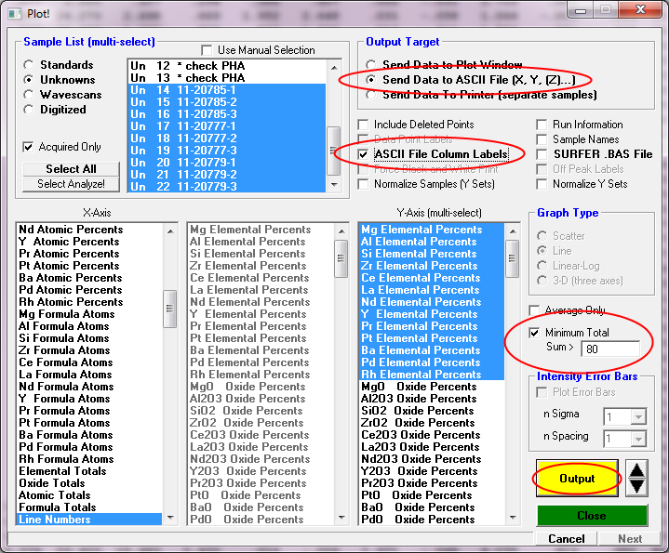Image resolution: width=669 pixels, height=553 pixels.
Task: Click the Minimum Total Sum input field
Action: point(609,349)
